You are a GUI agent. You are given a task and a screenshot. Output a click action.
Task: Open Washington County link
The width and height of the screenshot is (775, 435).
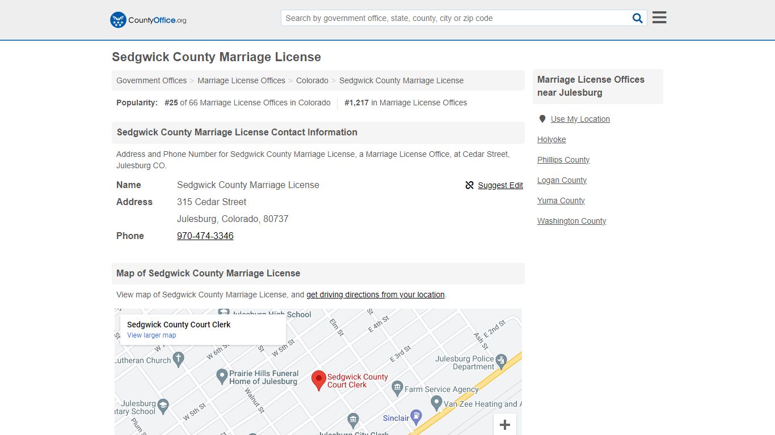click(572, 221)
